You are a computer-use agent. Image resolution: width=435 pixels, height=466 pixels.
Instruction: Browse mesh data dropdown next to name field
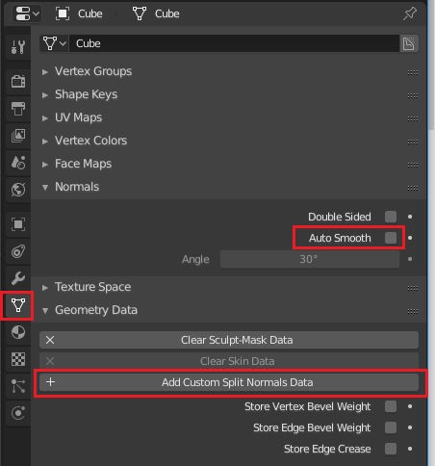pyautogui.click(x=54, y=43)
